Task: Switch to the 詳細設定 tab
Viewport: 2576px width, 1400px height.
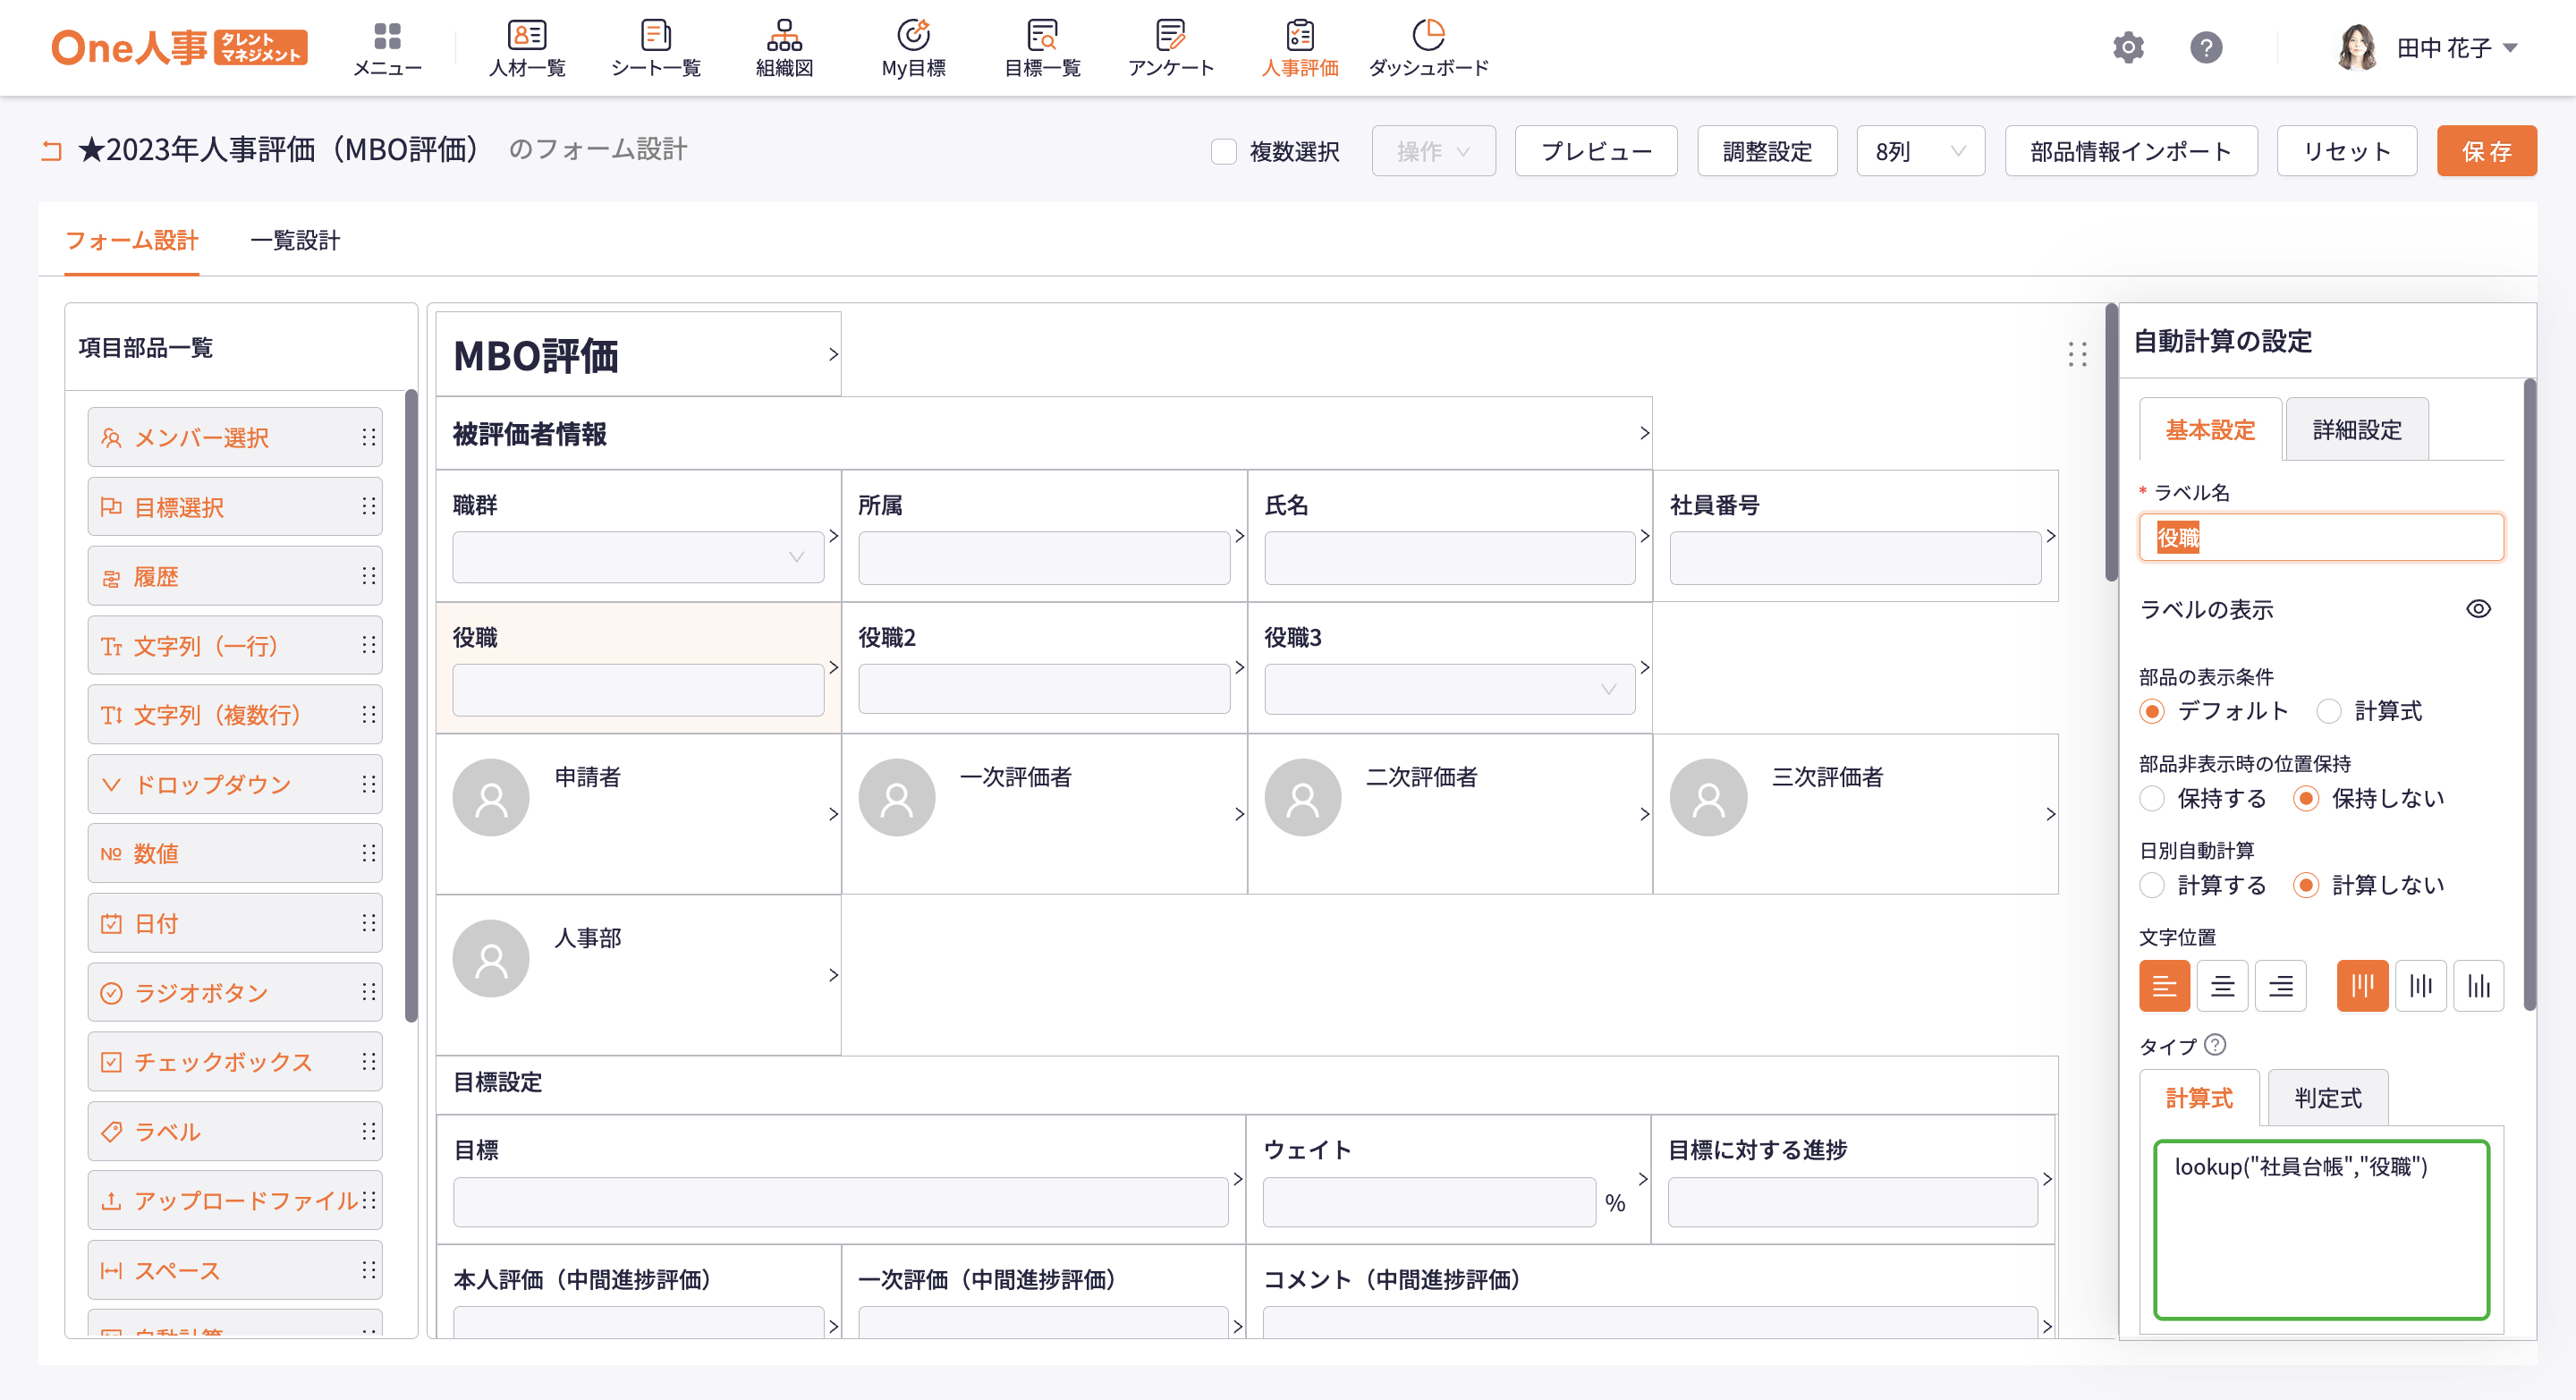Action: [2356, 430]
